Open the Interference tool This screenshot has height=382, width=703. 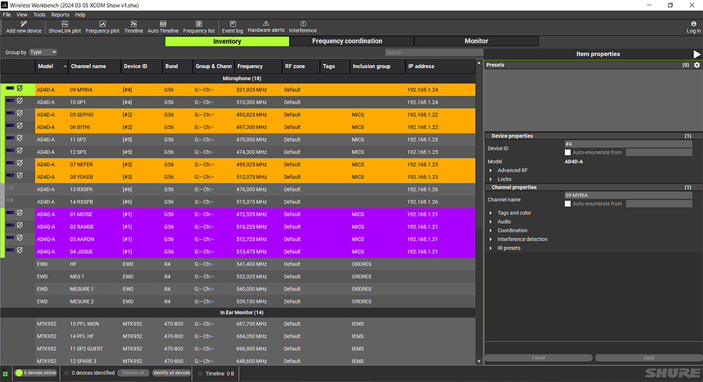[303, 27]
